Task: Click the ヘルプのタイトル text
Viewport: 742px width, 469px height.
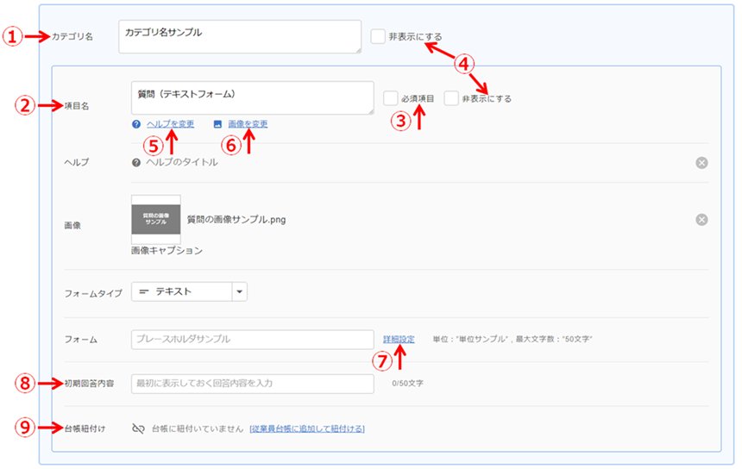Action: click(x=182, y=163)
